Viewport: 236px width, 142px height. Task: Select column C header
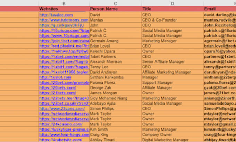pos(115,3)
